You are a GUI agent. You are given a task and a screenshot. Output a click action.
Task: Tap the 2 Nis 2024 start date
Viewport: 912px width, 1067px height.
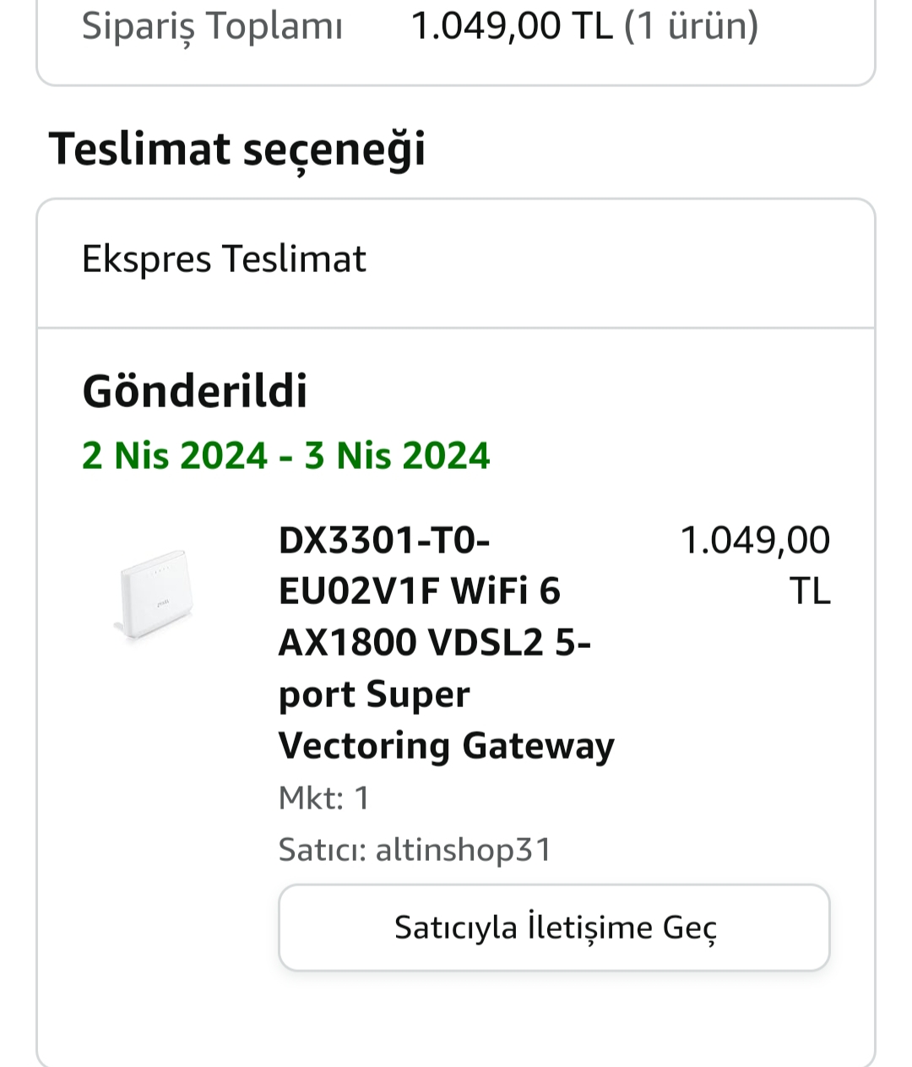[175, 456]
